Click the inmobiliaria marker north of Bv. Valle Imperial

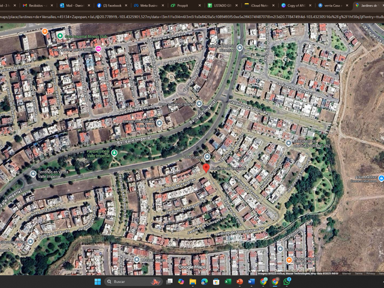pos(160,123)
